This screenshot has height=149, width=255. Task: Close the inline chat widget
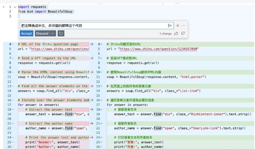coord(178,25)
